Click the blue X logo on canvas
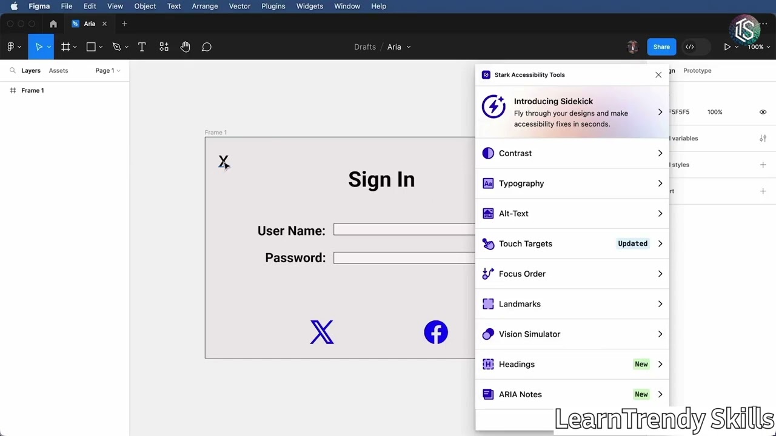776x436 pixels. 322,332
